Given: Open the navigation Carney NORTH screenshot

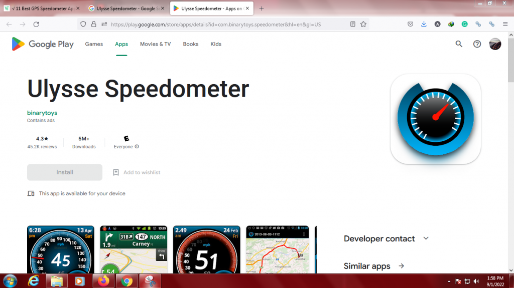Looking at the screenshot, I should 134,249.
